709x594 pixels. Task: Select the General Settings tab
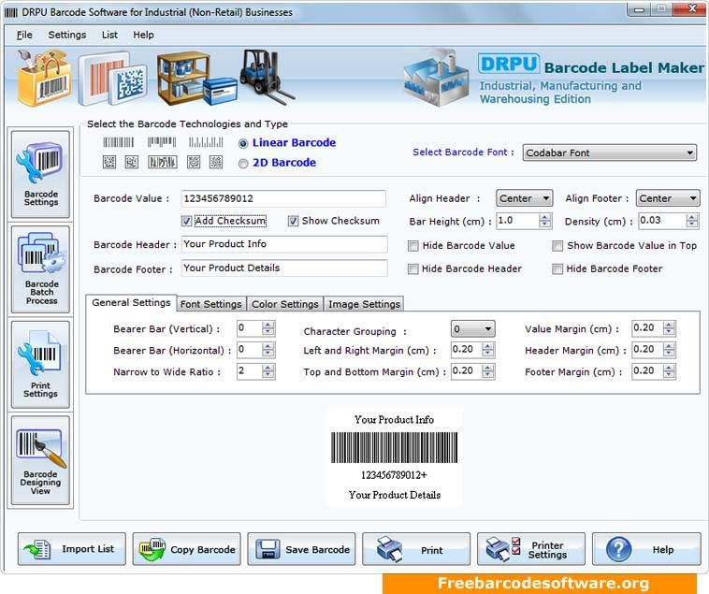pyautogui.click(x=131, y=303)
